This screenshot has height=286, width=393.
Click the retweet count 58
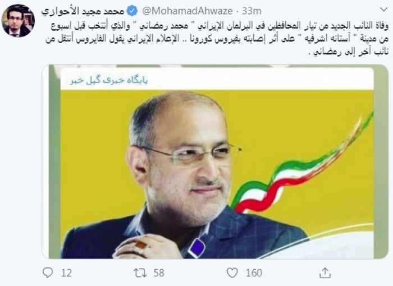[x=159, y=273]
